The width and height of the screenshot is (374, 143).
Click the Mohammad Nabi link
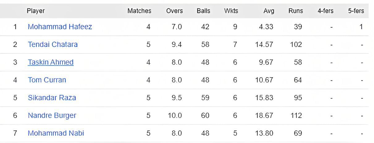(x=56, y=133)
